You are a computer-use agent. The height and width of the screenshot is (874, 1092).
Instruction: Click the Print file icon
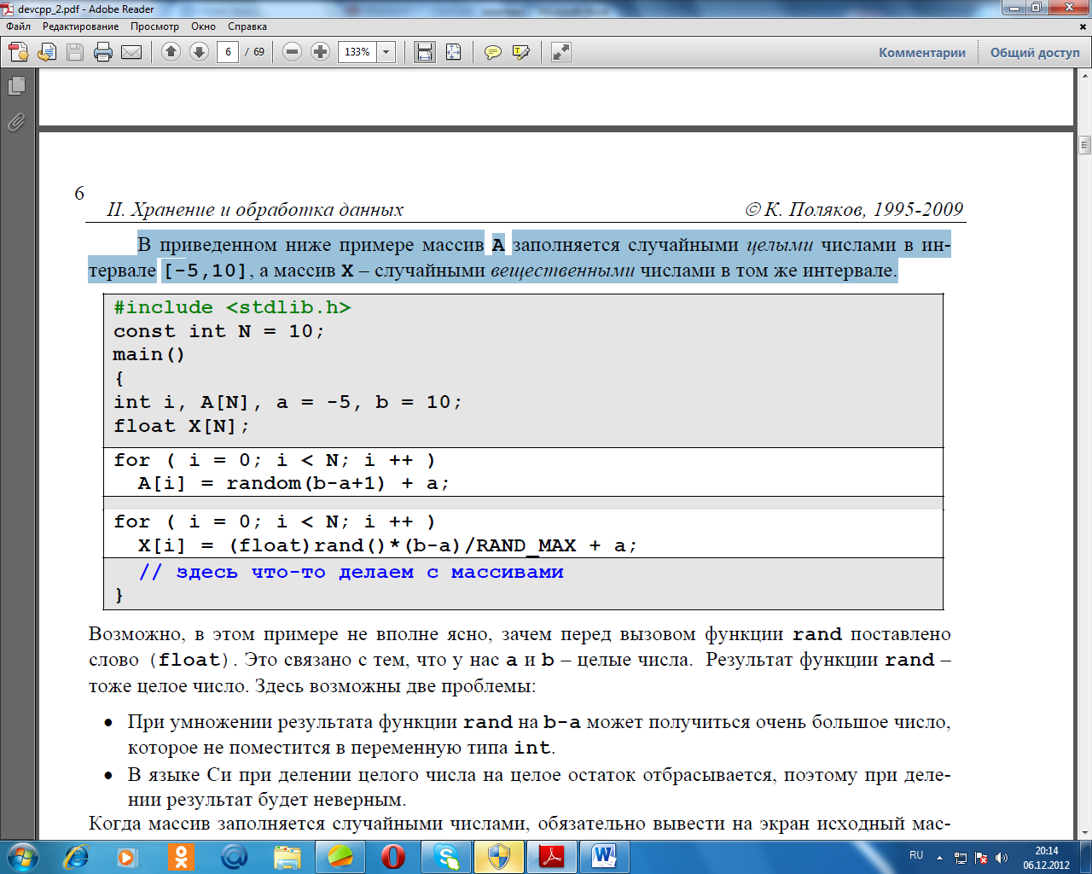(103, 52)
